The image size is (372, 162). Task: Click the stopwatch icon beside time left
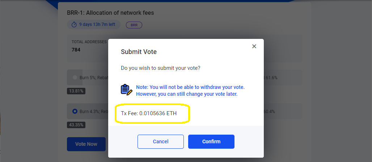pyautogui.click(x=74, y=25)
